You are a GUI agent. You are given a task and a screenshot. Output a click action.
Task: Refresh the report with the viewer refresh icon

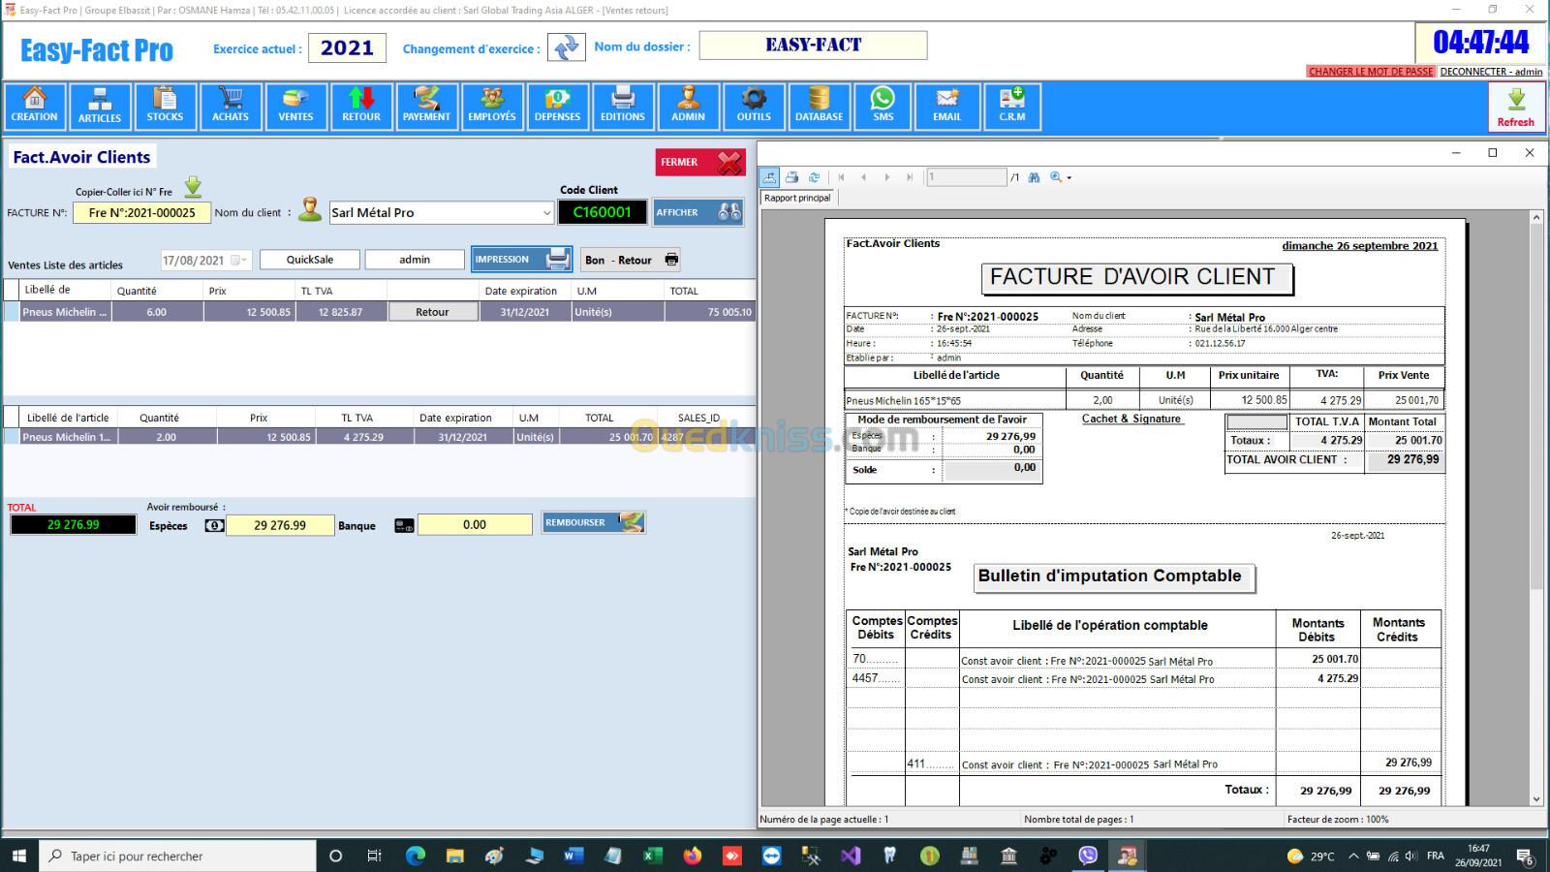click(x=814, y=177)
